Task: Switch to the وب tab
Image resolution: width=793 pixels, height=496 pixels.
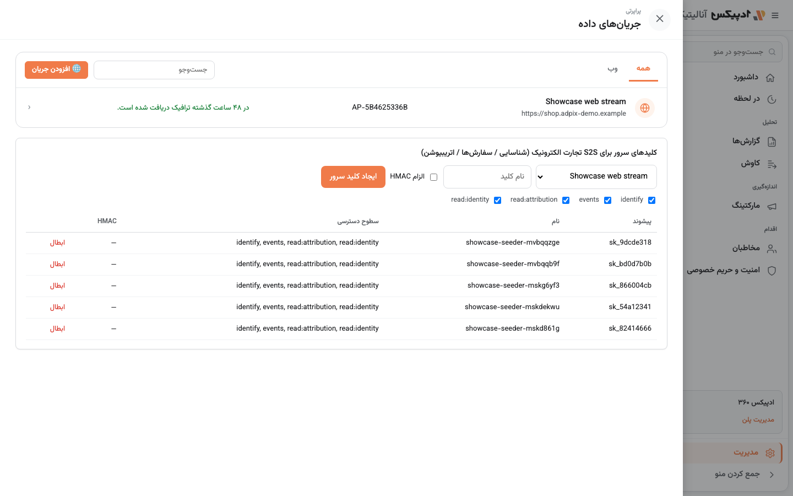Action: tap(612, 68)
